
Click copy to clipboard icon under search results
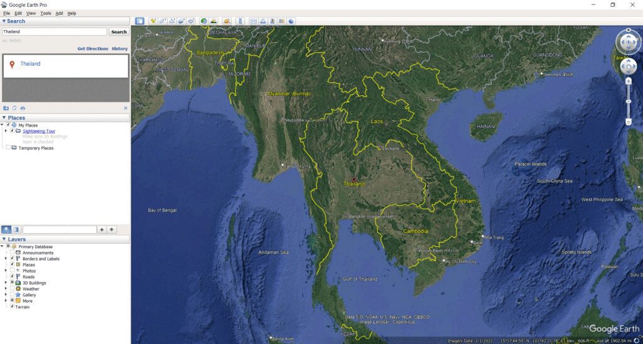pos(14,108)
